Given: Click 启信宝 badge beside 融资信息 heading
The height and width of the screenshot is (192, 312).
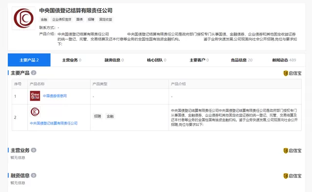Looking at the screenshot, I should (292, 176).
